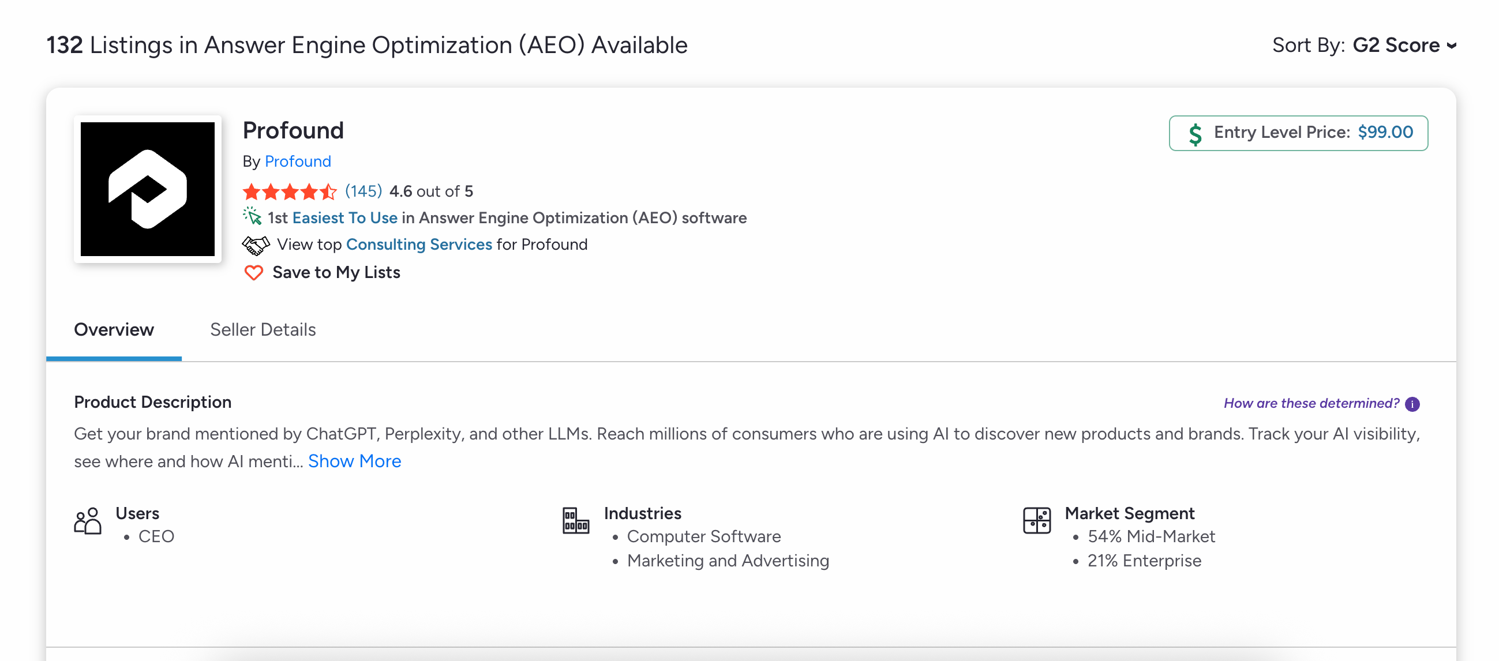Open the Profound seller link
This screenshot has height=661, width=1499.
coord(297,161)
